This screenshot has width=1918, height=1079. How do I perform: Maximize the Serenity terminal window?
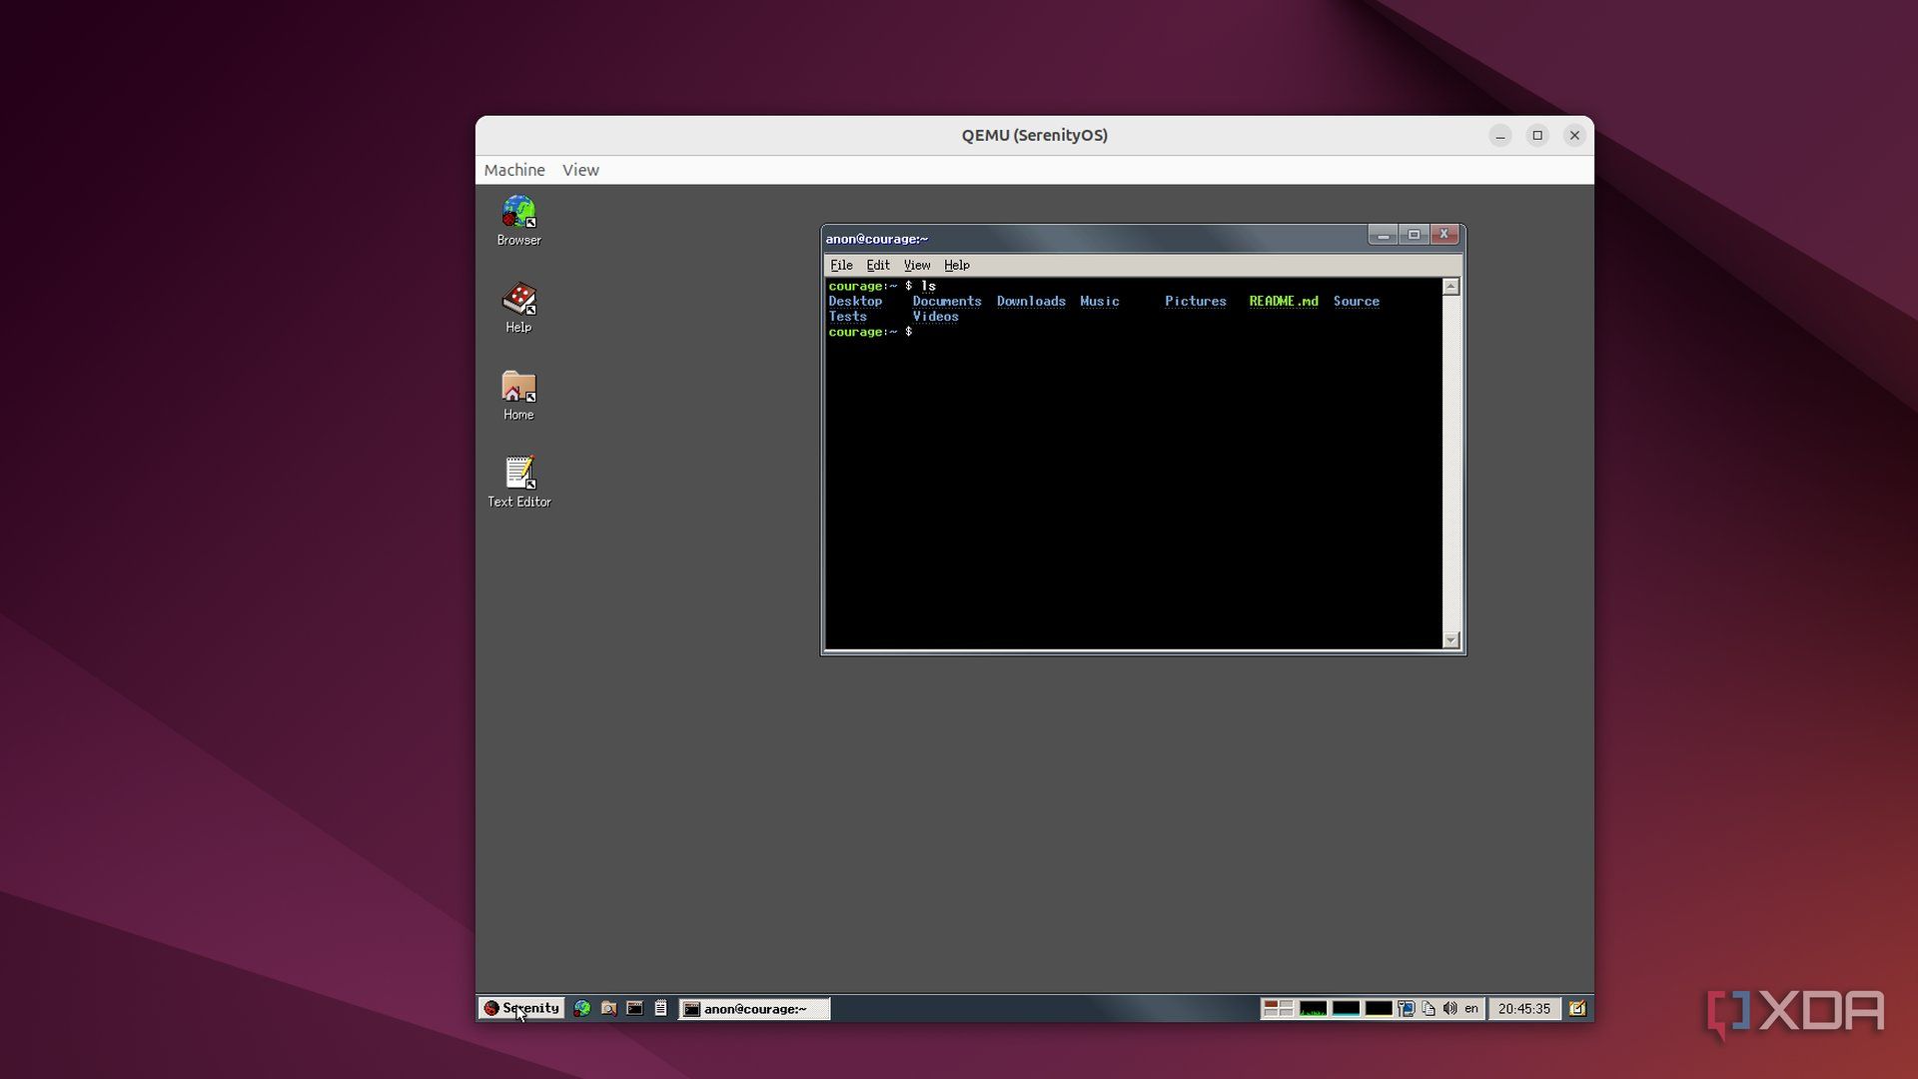(1414, 235)
